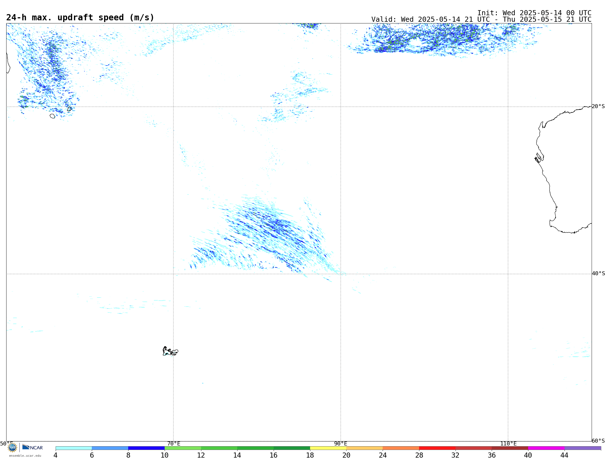Click the Kerguelen island outline near 70°E
The width and height of the screenshot is (610, 459).
pyautogui.click(x=170, y=351)
